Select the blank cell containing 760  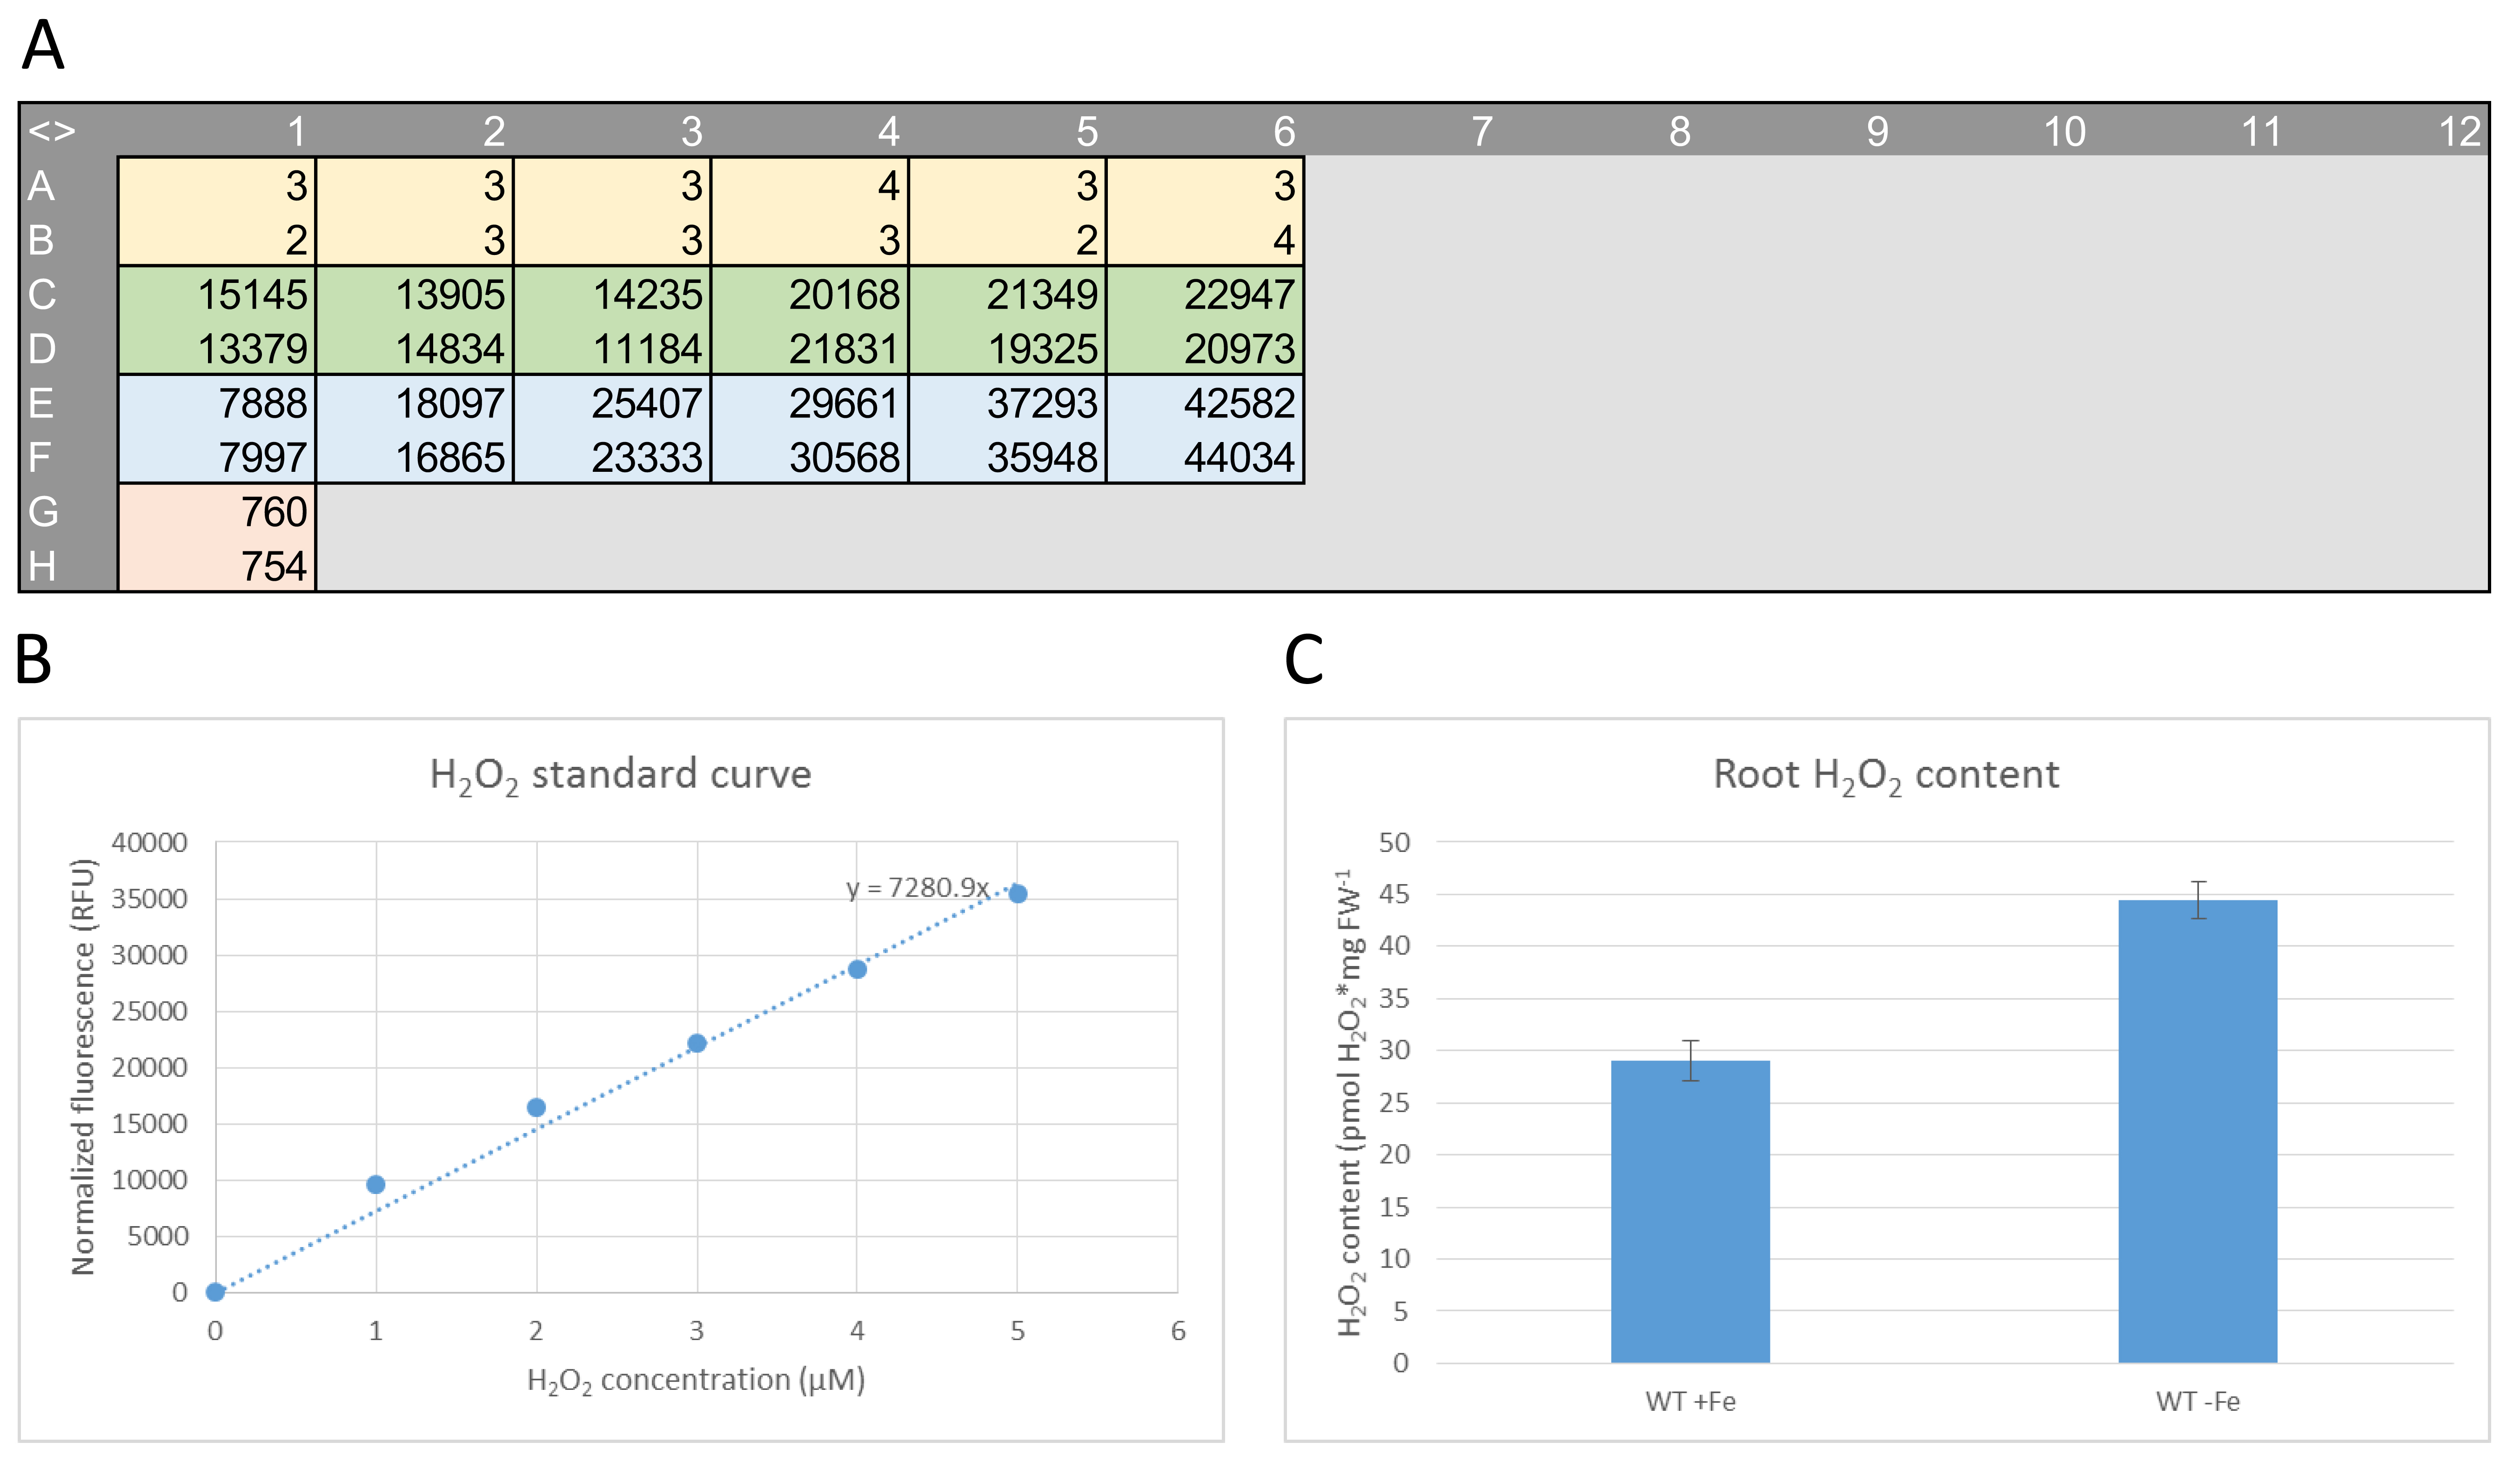217,512
